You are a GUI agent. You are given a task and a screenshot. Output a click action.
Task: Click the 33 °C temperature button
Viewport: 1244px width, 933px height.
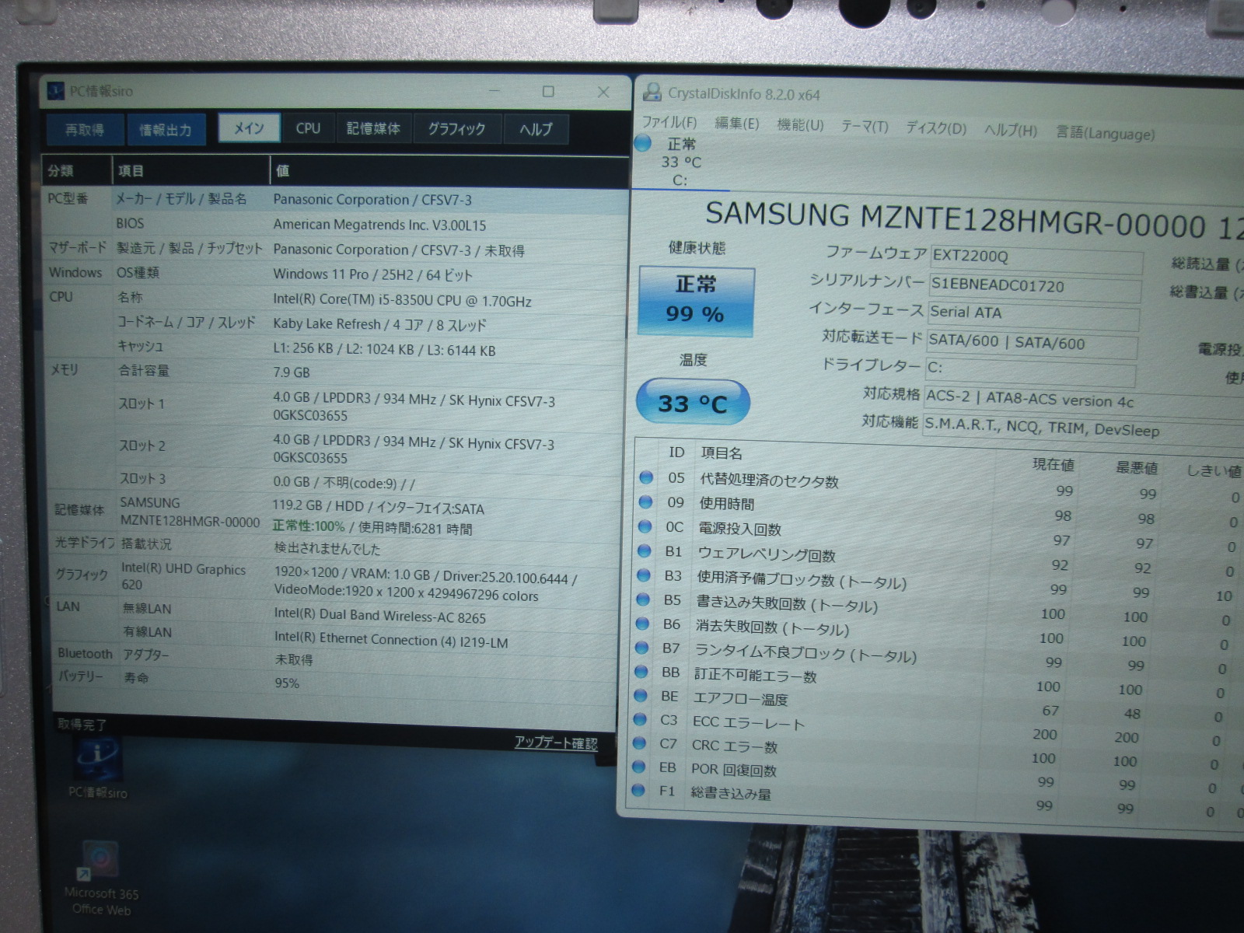(x=693, y=403)
